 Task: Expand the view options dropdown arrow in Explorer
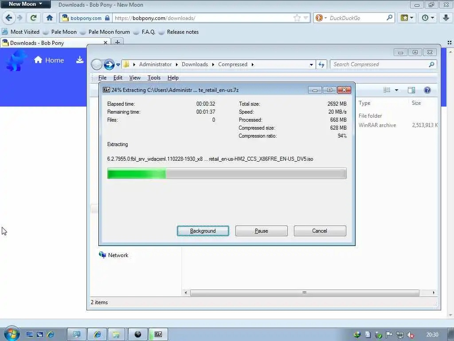coord(396,90)
